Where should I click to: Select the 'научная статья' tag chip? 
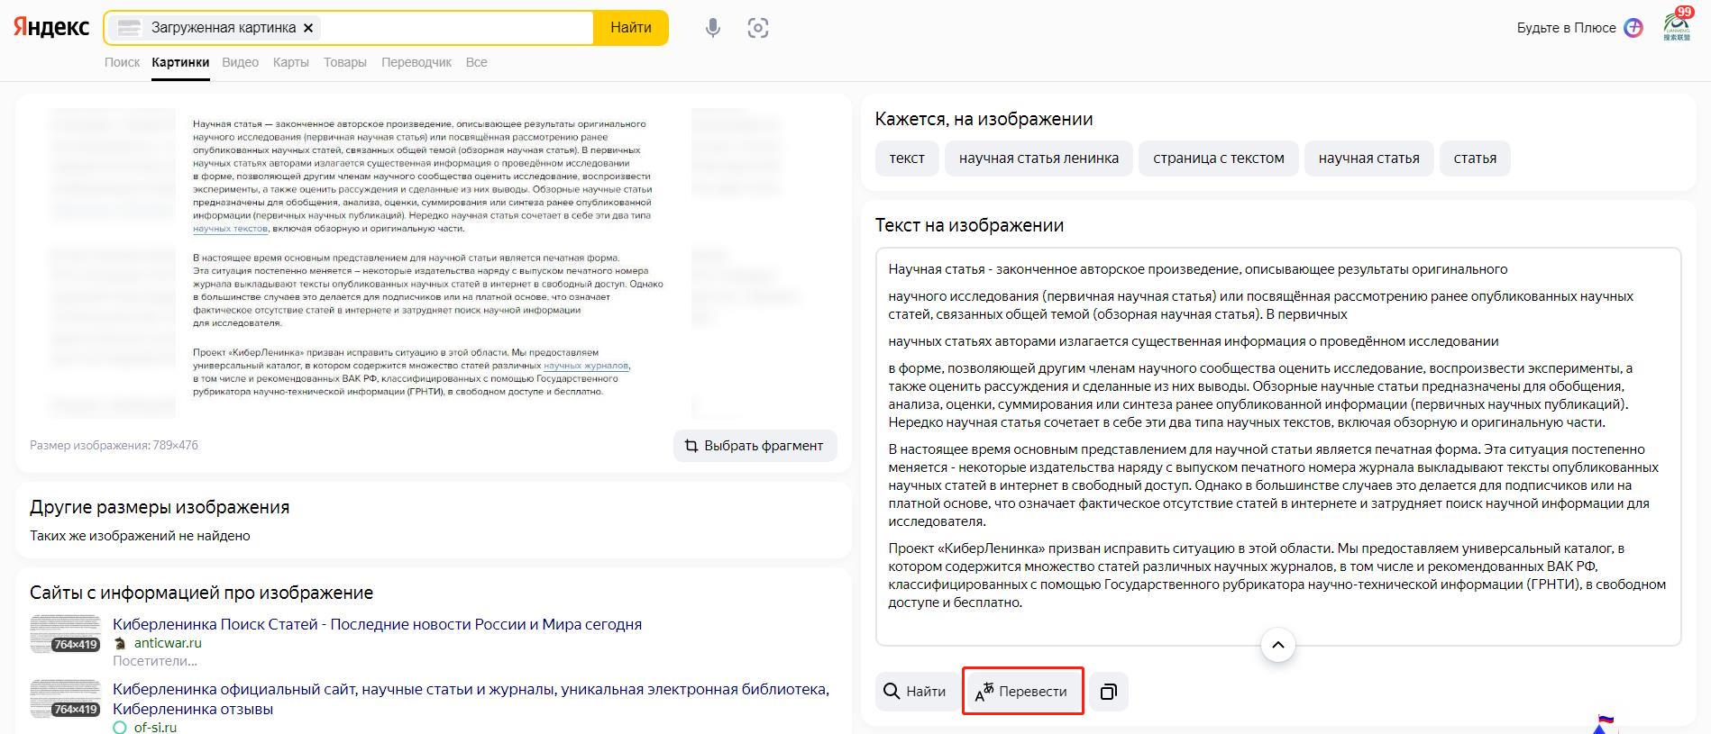click(1368, 159)
